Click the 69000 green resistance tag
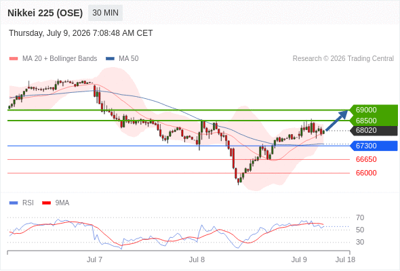The width and height of the screenshot is (400, 271). pyautogui.click(x=374, y=110)
